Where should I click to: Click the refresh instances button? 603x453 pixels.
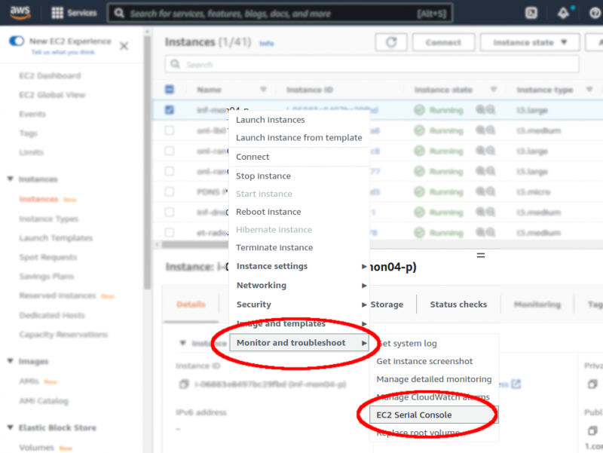tap(390, 42)
